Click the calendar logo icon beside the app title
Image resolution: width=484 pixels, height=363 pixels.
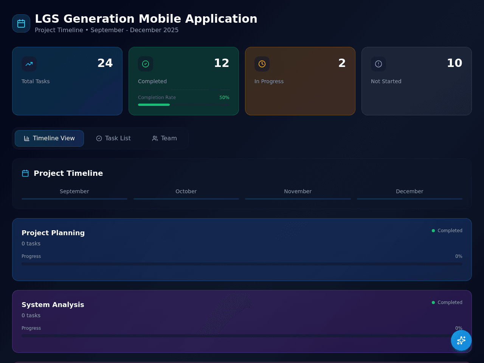21,23
